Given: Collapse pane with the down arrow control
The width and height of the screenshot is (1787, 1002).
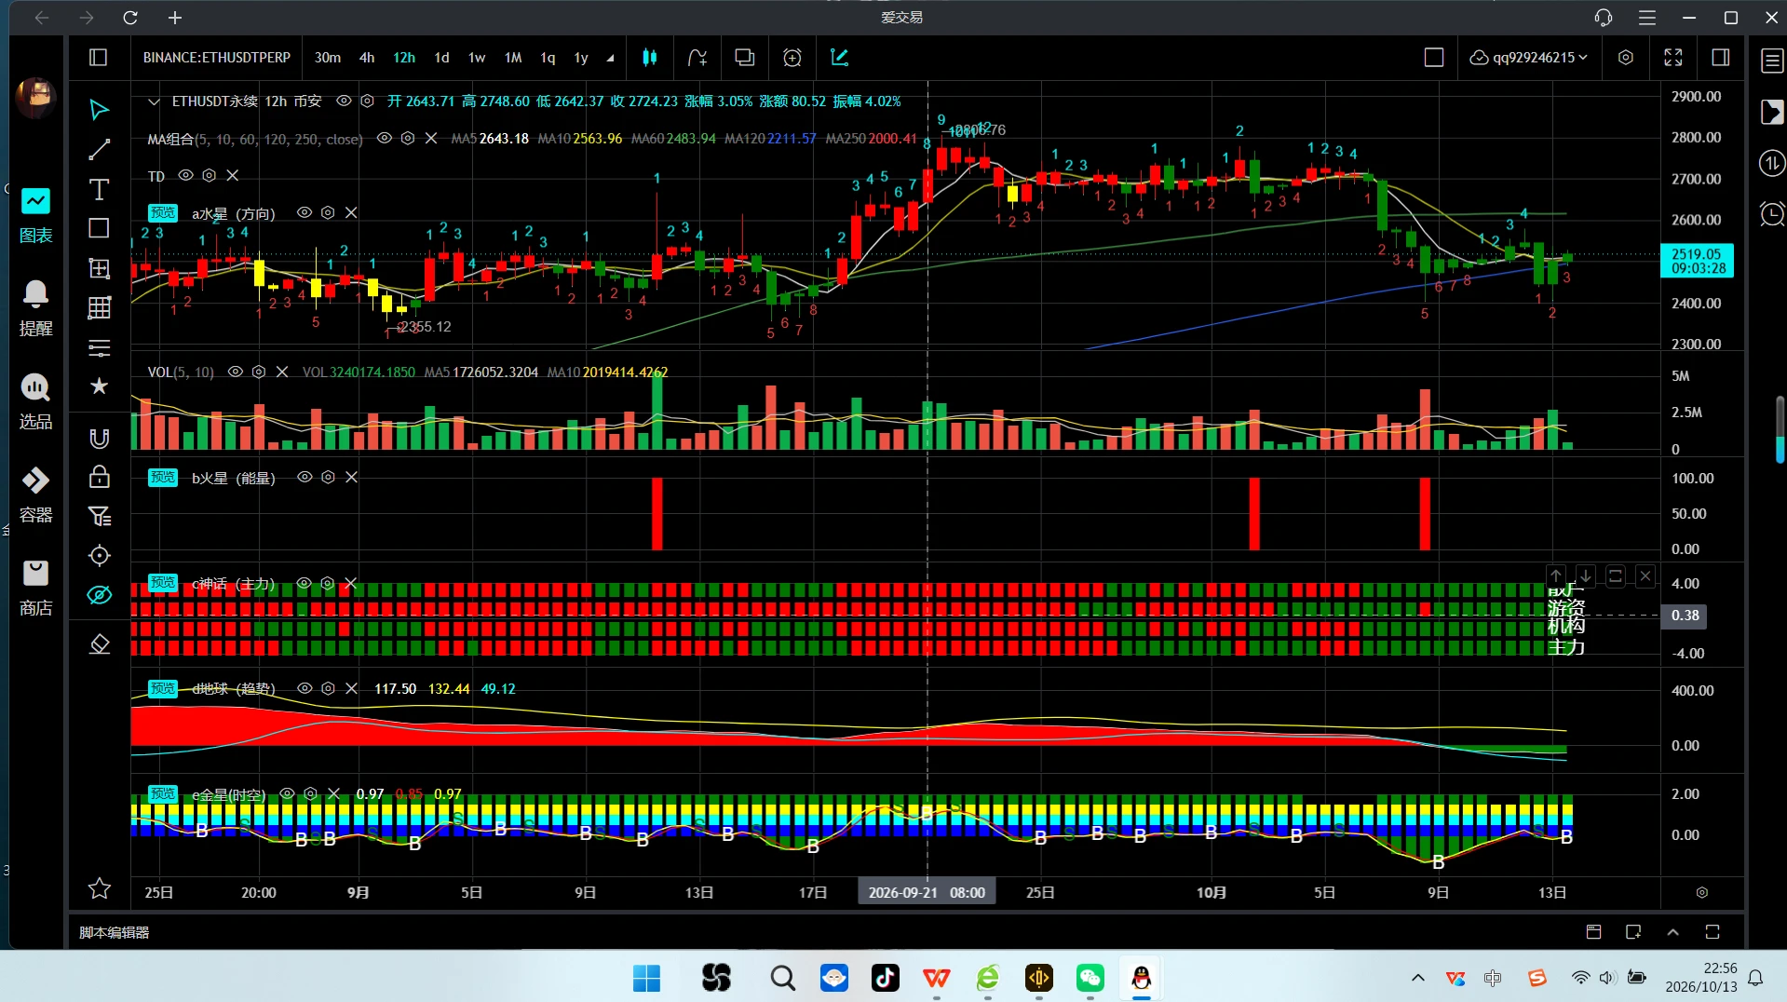Looking at the screenshot, I should [x=1586, y=576].
